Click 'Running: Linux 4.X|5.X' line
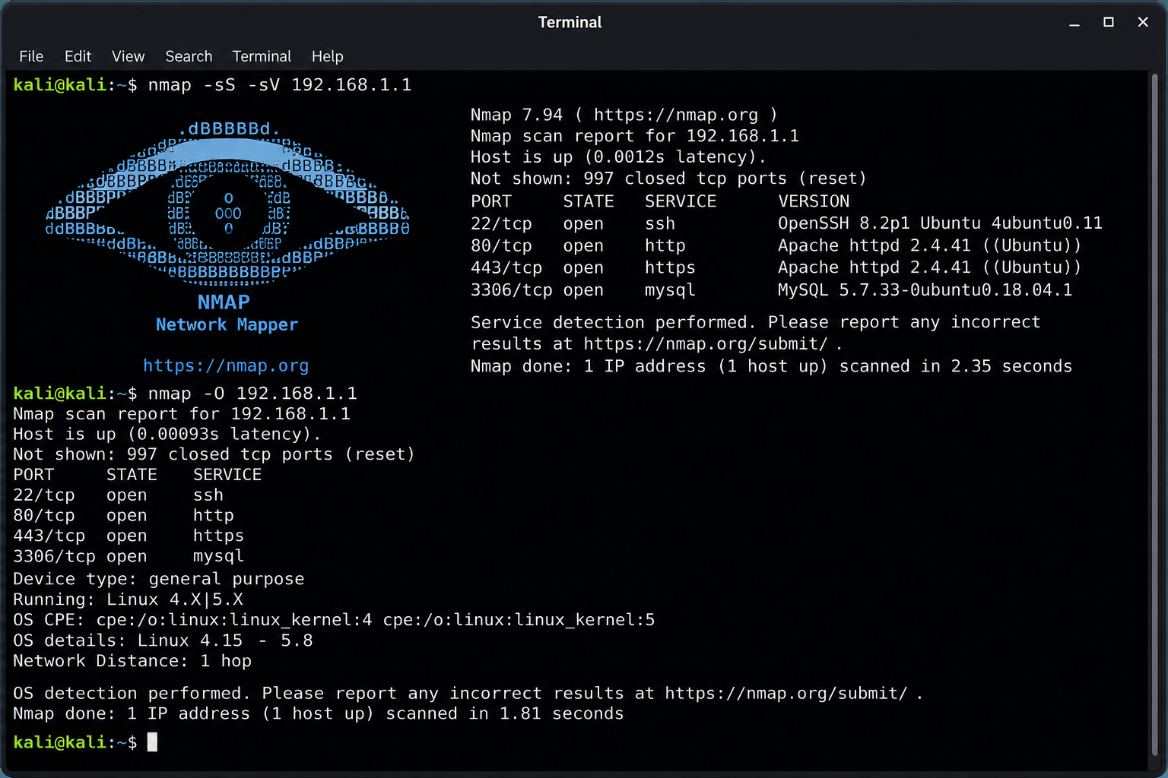Screen dimensions: 1168x778 tap(128, 599)
